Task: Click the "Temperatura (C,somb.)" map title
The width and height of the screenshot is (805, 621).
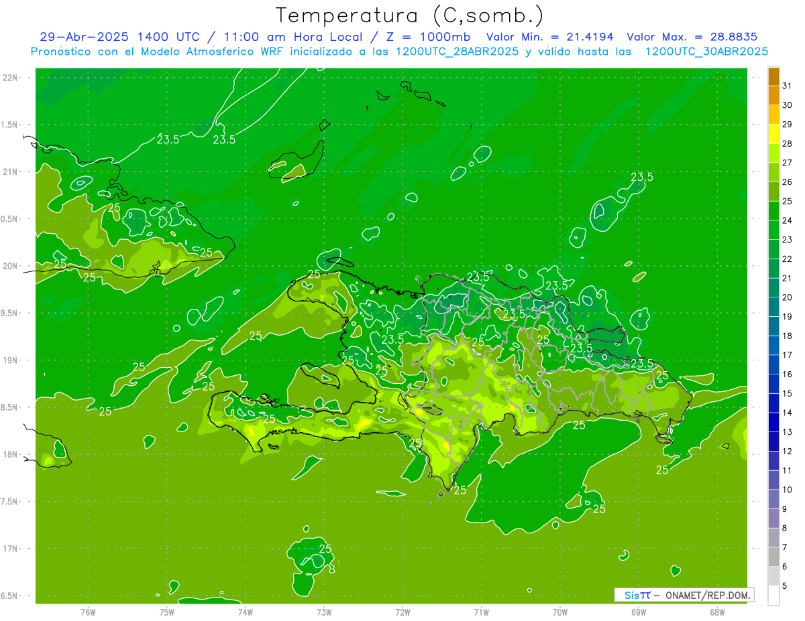Action: [x=409, y=15]
